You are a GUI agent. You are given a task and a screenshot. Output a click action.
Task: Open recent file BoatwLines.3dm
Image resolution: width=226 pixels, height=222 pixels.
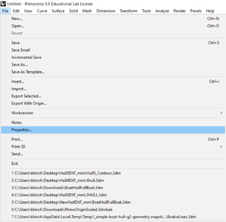[x=113, y=217]
